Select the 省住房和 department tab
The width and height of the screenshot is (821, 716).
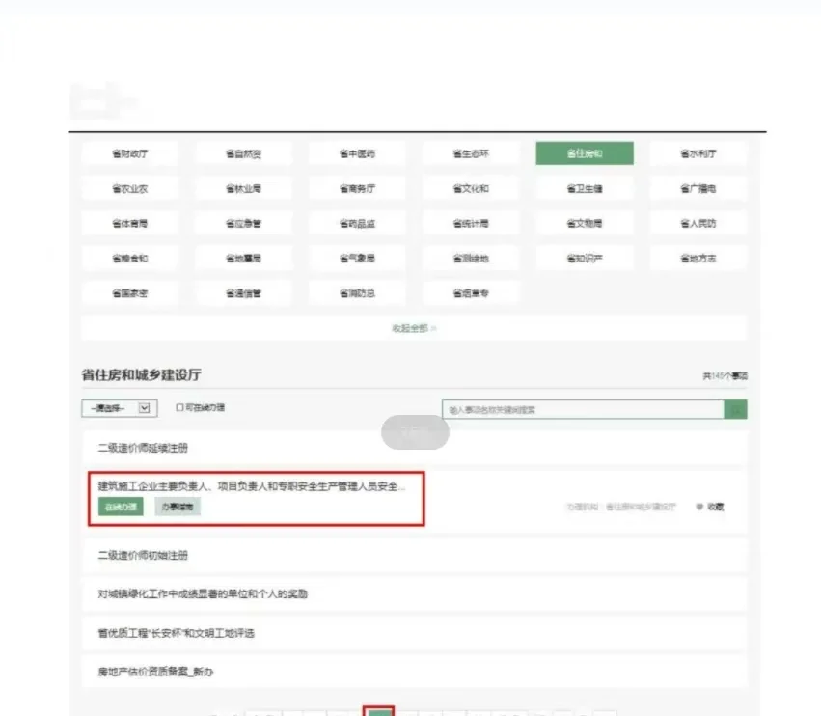[585, 152]
